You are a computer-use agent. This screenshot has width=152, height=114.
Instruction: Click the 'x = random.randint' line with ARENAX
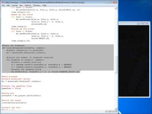pos(42,65)
